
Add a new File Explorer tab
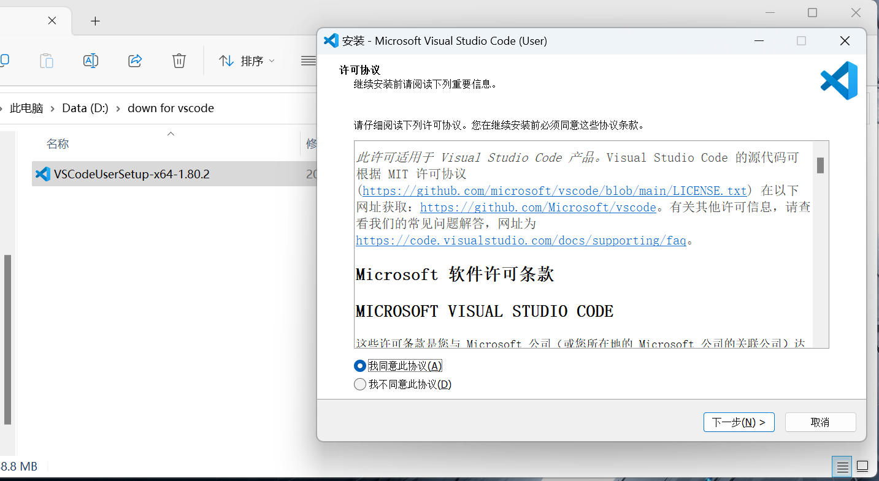pyautogui.click(x=95, y=21)
